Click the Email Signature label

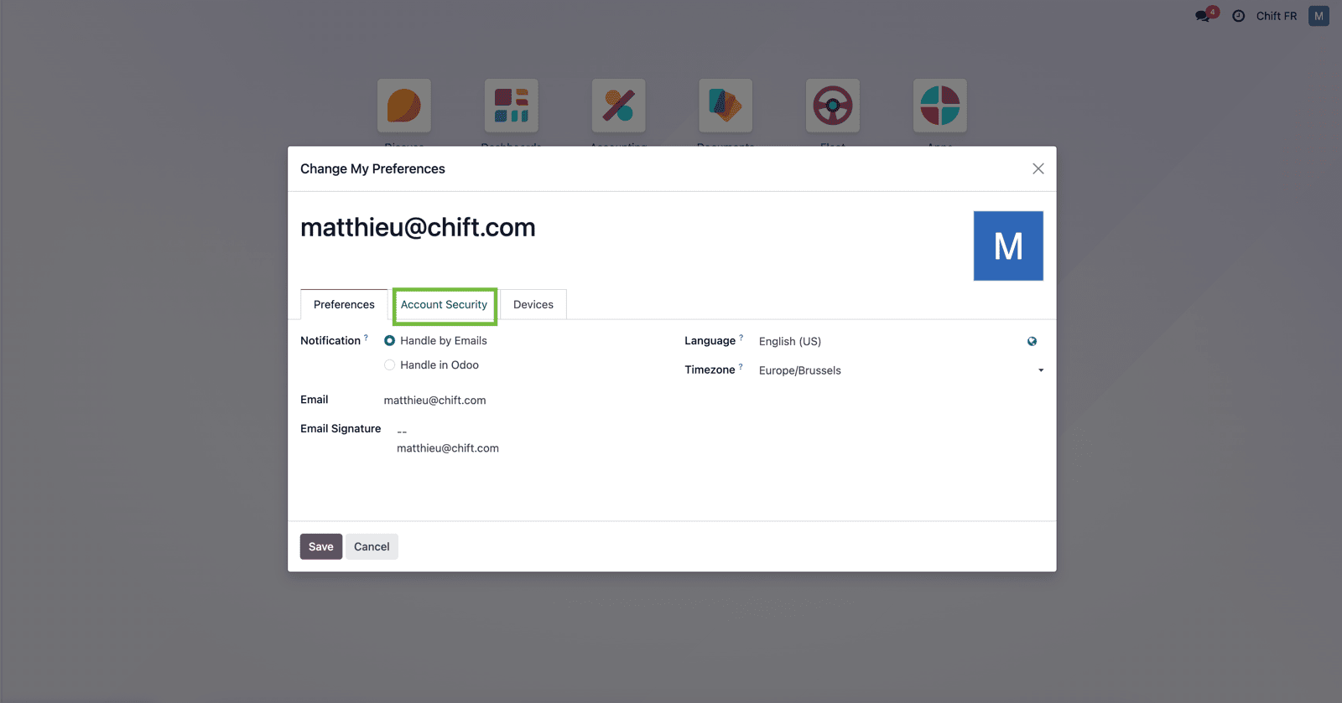pos(341,429)
